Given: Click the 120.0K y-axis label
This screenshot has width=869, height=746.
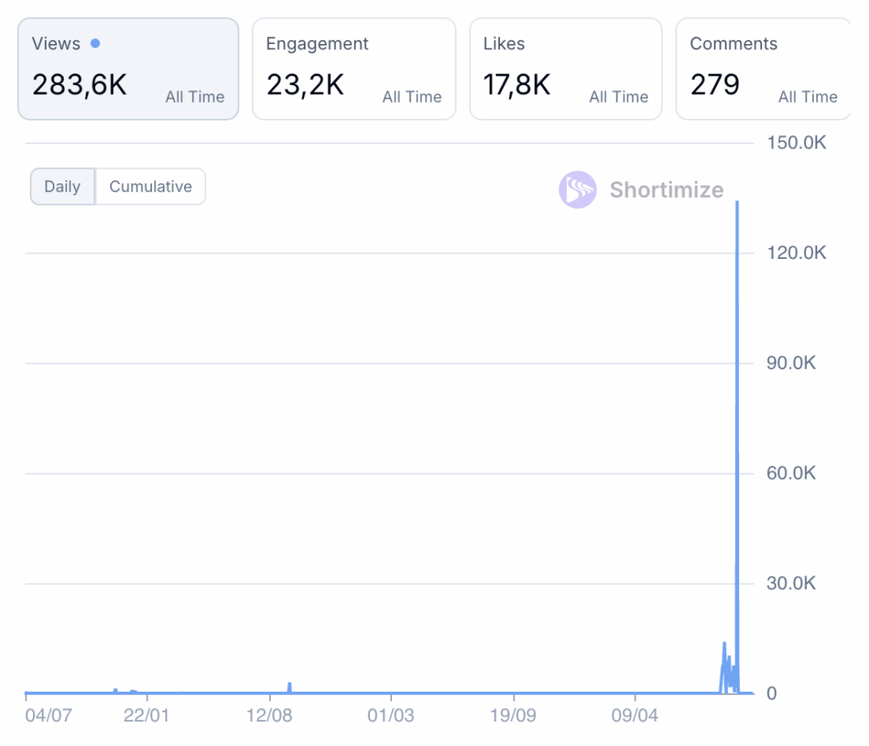Looking at the screenshot, I should [x=796, y=253].
